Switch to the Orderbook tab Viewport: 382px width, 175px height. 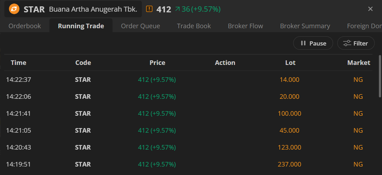[x=25, y=26]
